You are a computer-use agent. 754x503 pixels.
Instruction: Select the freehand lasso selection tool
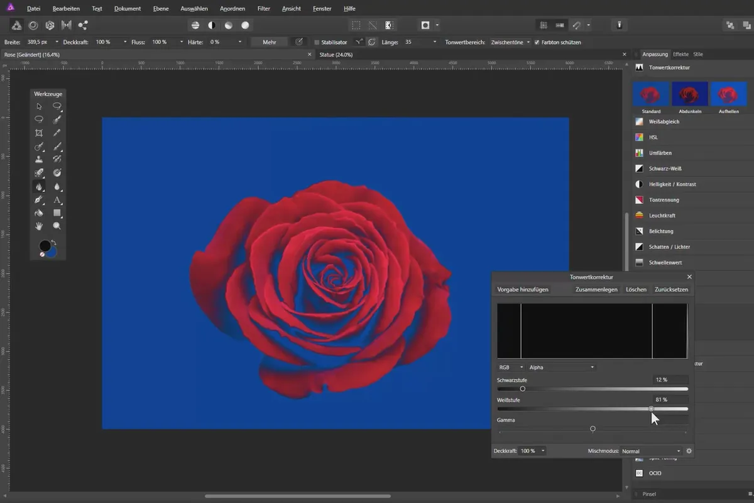pyautogui.click(x=57, y=106)
